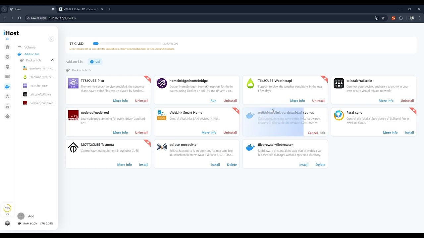Open the flask pilot features icon
This screenshot has width=424, height=238.
click(7, 106)
